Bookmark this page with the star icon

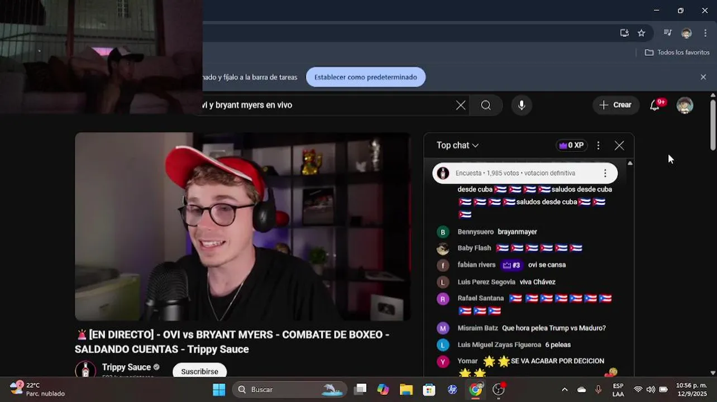tap(642, 33)
